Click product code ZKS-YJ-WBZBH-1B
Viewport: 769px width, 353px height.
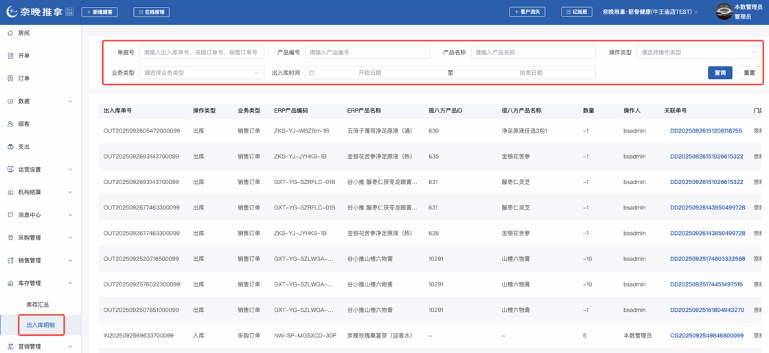point(301,131)
